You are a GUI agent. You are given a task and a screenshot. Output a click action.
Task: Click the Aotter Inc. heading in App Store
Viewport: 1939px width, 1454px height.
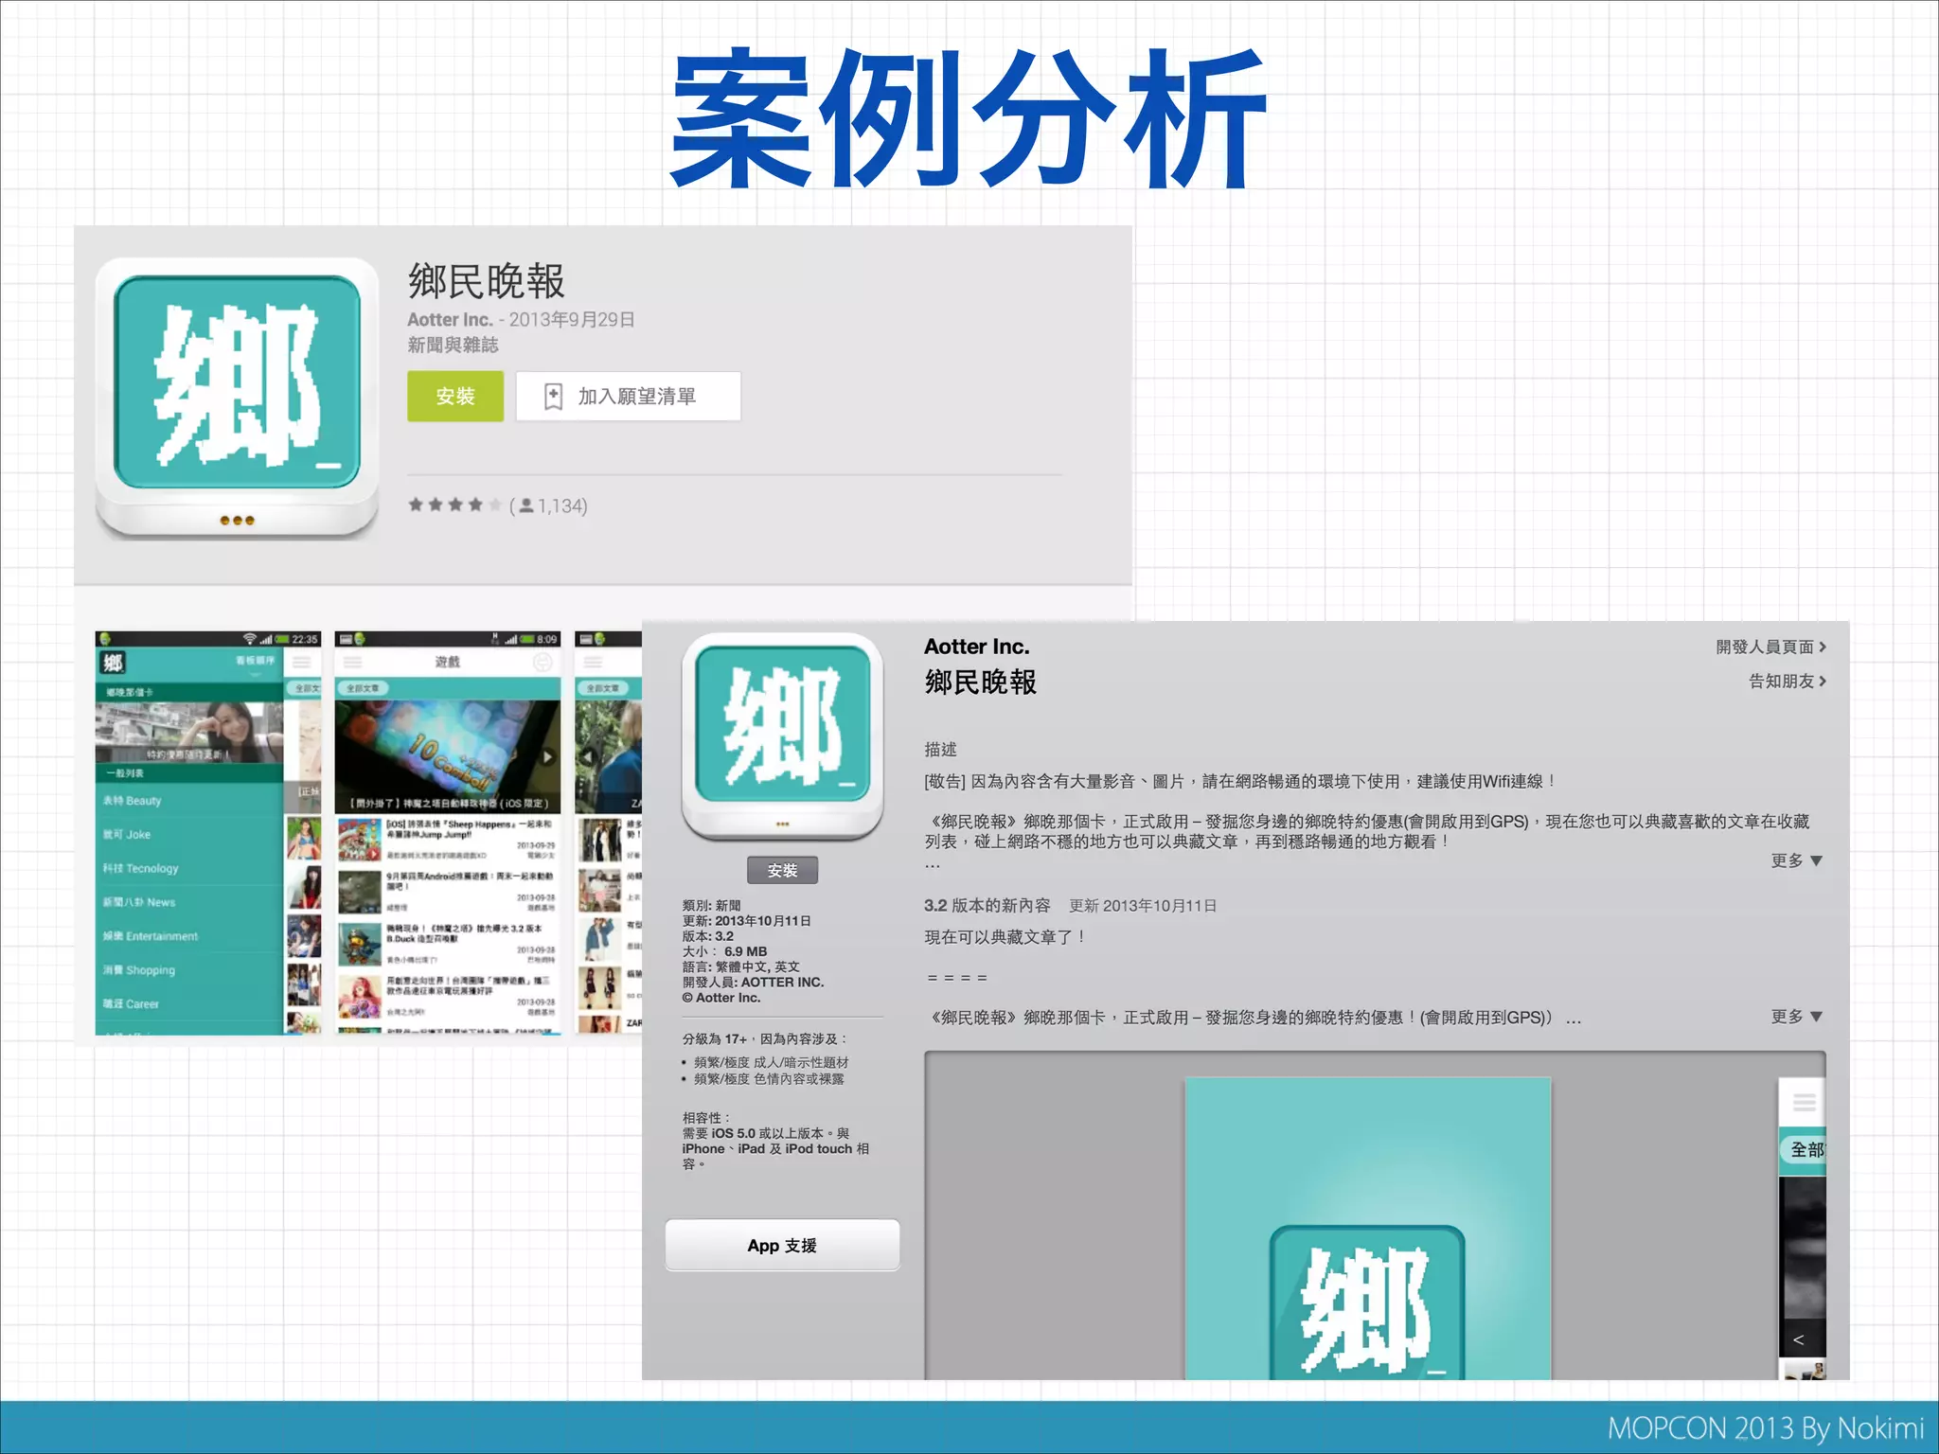coord(976,647)
